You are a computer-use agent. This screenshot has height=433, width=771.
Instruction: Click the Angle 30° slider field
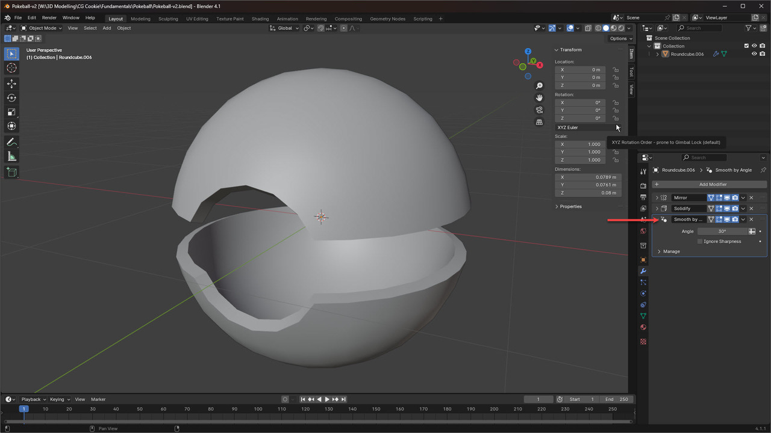click(x=722, y=231)
